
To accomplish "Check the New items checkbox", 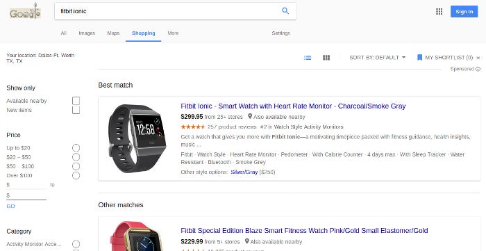I will pos(76,110).
